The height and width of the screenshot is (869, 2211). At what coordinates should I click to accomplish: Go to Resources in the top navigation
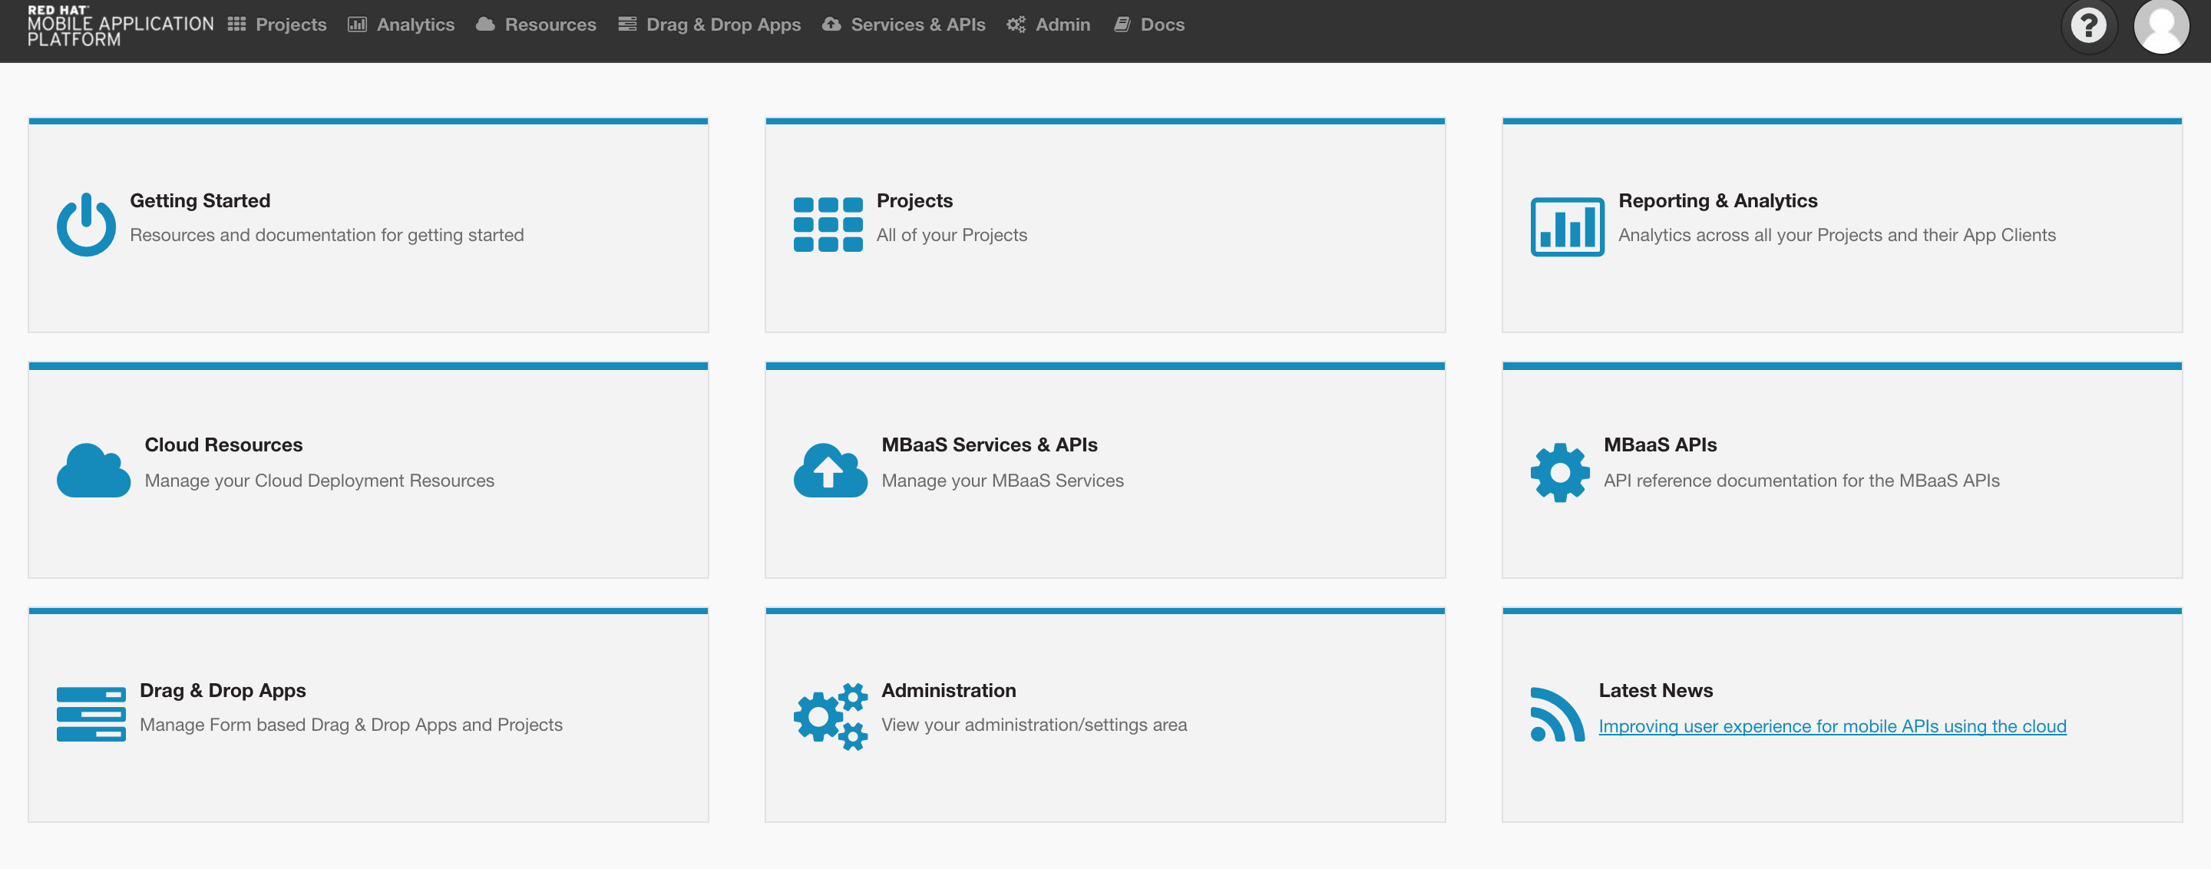click(x=550, y=24)
